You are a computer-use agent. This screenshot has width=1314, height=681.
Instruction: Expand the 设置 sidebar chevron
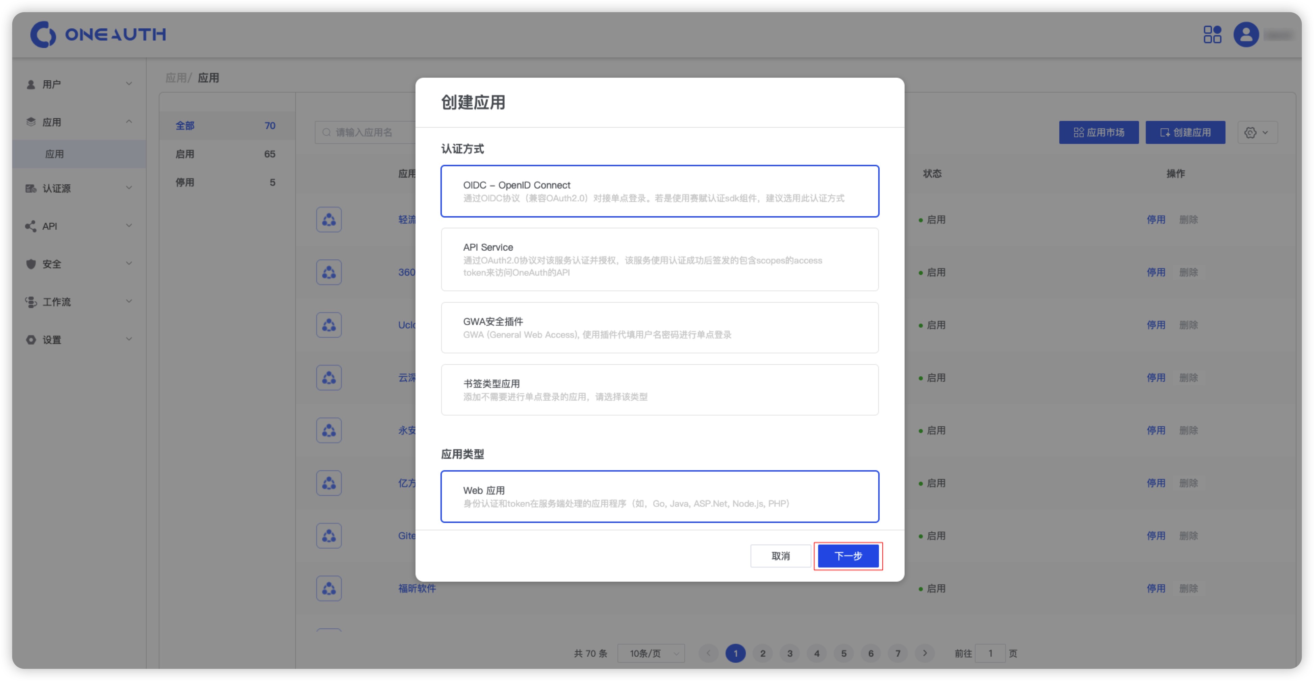click(x=129, y=339)
